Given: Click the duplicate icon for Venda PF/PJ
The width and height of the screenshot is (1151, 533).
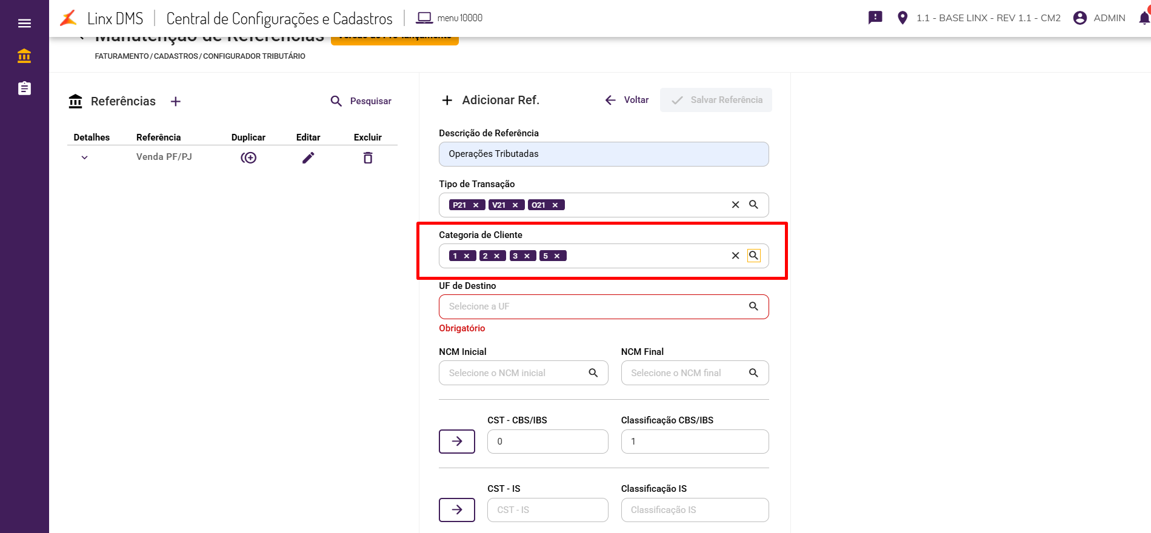Looking at the screenshot, I should click(249, 157).
